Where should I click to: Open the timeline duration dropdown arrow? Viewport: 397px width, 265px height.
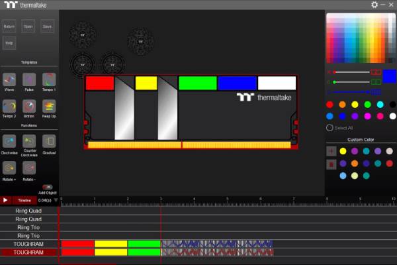[56, 200]
